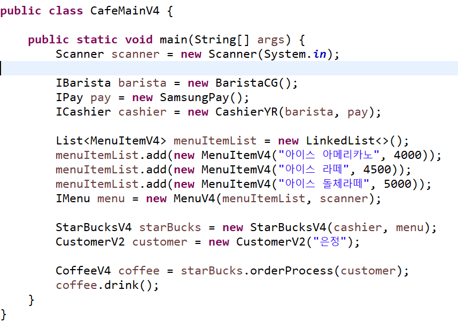Viewport: 458px width, 329px height.
Task: Click the string "아이스 라떼"
Action: tap(313, 170)
